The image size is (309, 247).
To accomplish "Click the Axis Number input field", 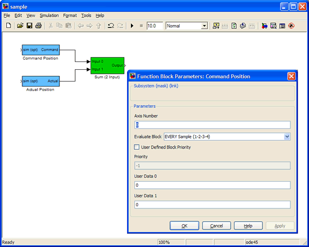I will tap(212, 125).
